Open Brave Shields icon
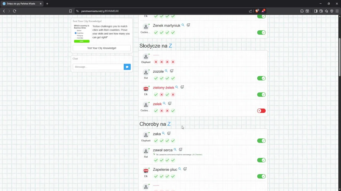 click(257, 11)
